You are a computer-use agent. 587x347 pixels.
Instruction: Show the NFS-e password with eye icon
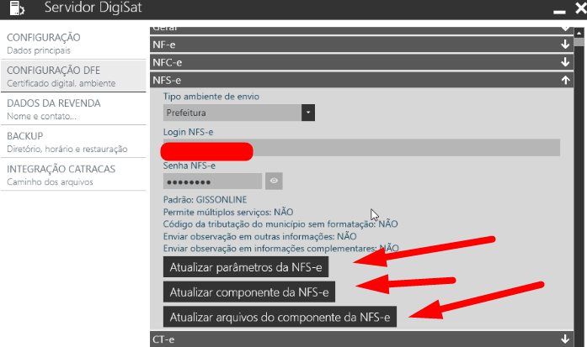(274, 181)
